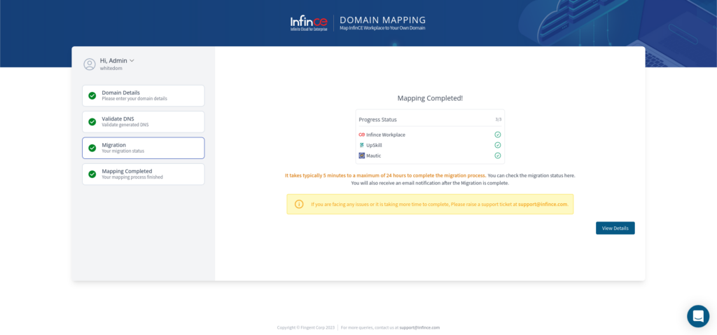The width and height of the screenshot is (717, 335).
Task: Click completed check for Infince Workplace
Action: (498, 135)
